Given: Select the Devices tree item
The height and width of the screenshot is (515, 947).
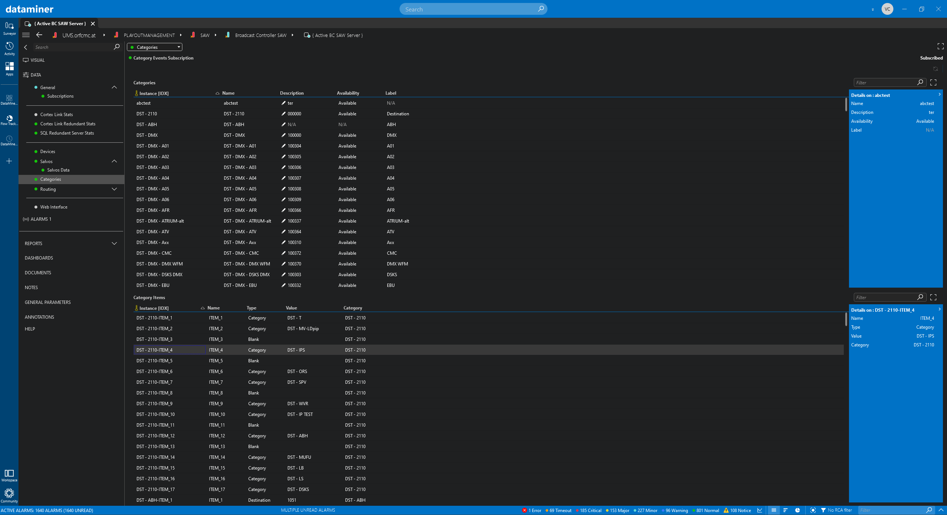Looking at the screenshot, I should pos(48,152).
